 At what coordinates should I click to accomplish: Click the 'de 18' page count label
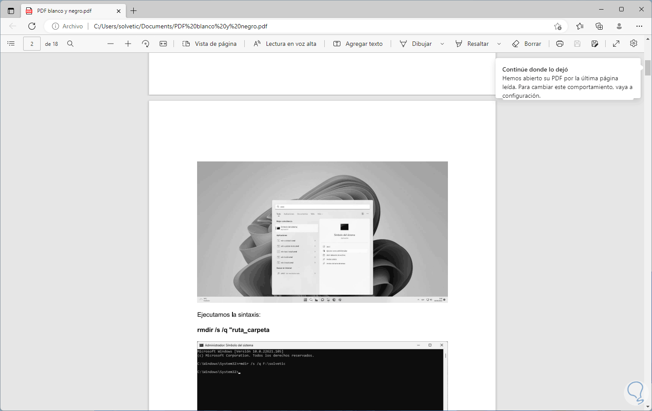click(x=52, y=44)
